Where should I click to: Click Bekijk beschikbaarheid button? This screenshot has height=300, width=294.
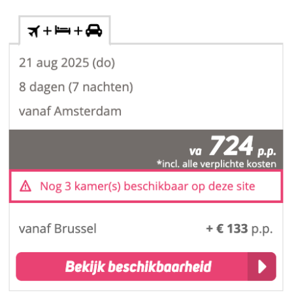(x=146, y=267)
